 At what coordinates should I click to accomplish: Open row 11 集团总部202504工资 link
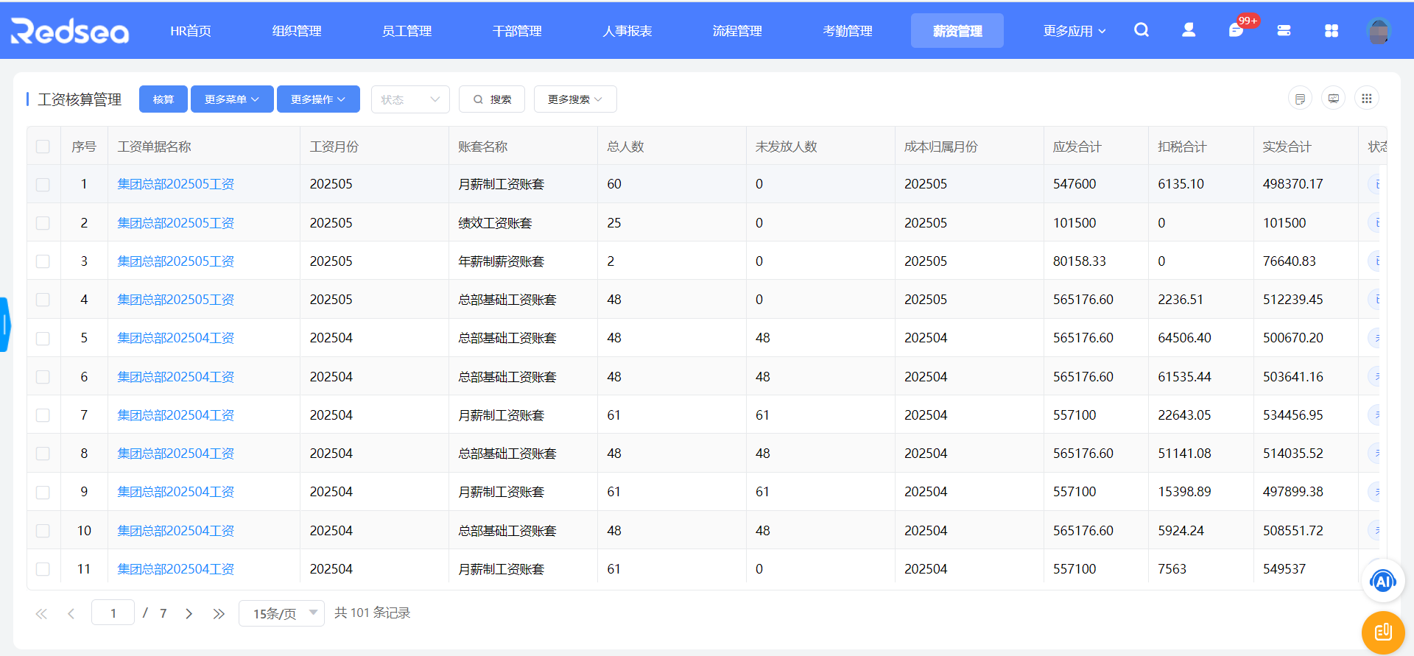coord(176,569)
